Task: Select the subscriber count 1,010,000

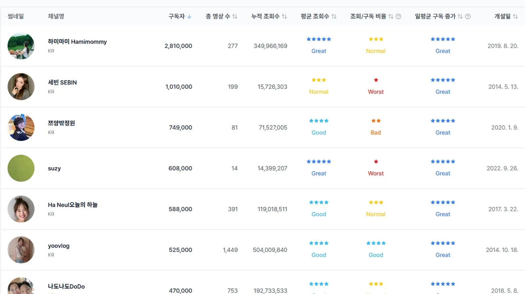Action: point(179,87)
